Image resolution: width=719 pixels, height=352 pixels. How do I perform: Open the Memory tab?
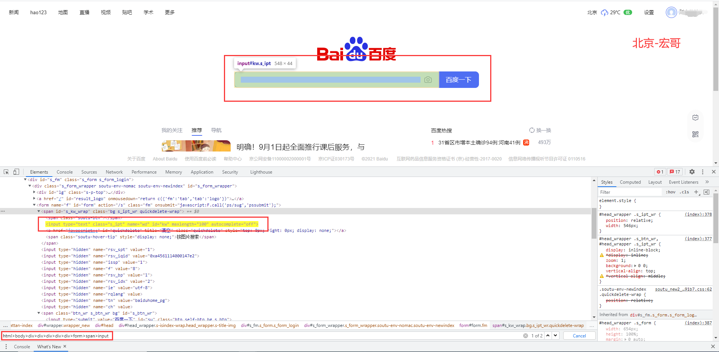point(174,172)
